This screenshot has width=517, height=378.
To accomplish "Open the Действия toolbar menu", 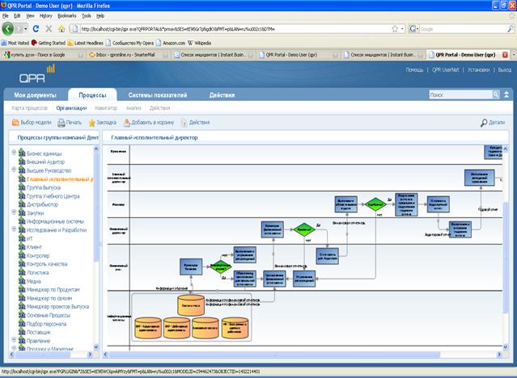I will [x=195, y=123].
